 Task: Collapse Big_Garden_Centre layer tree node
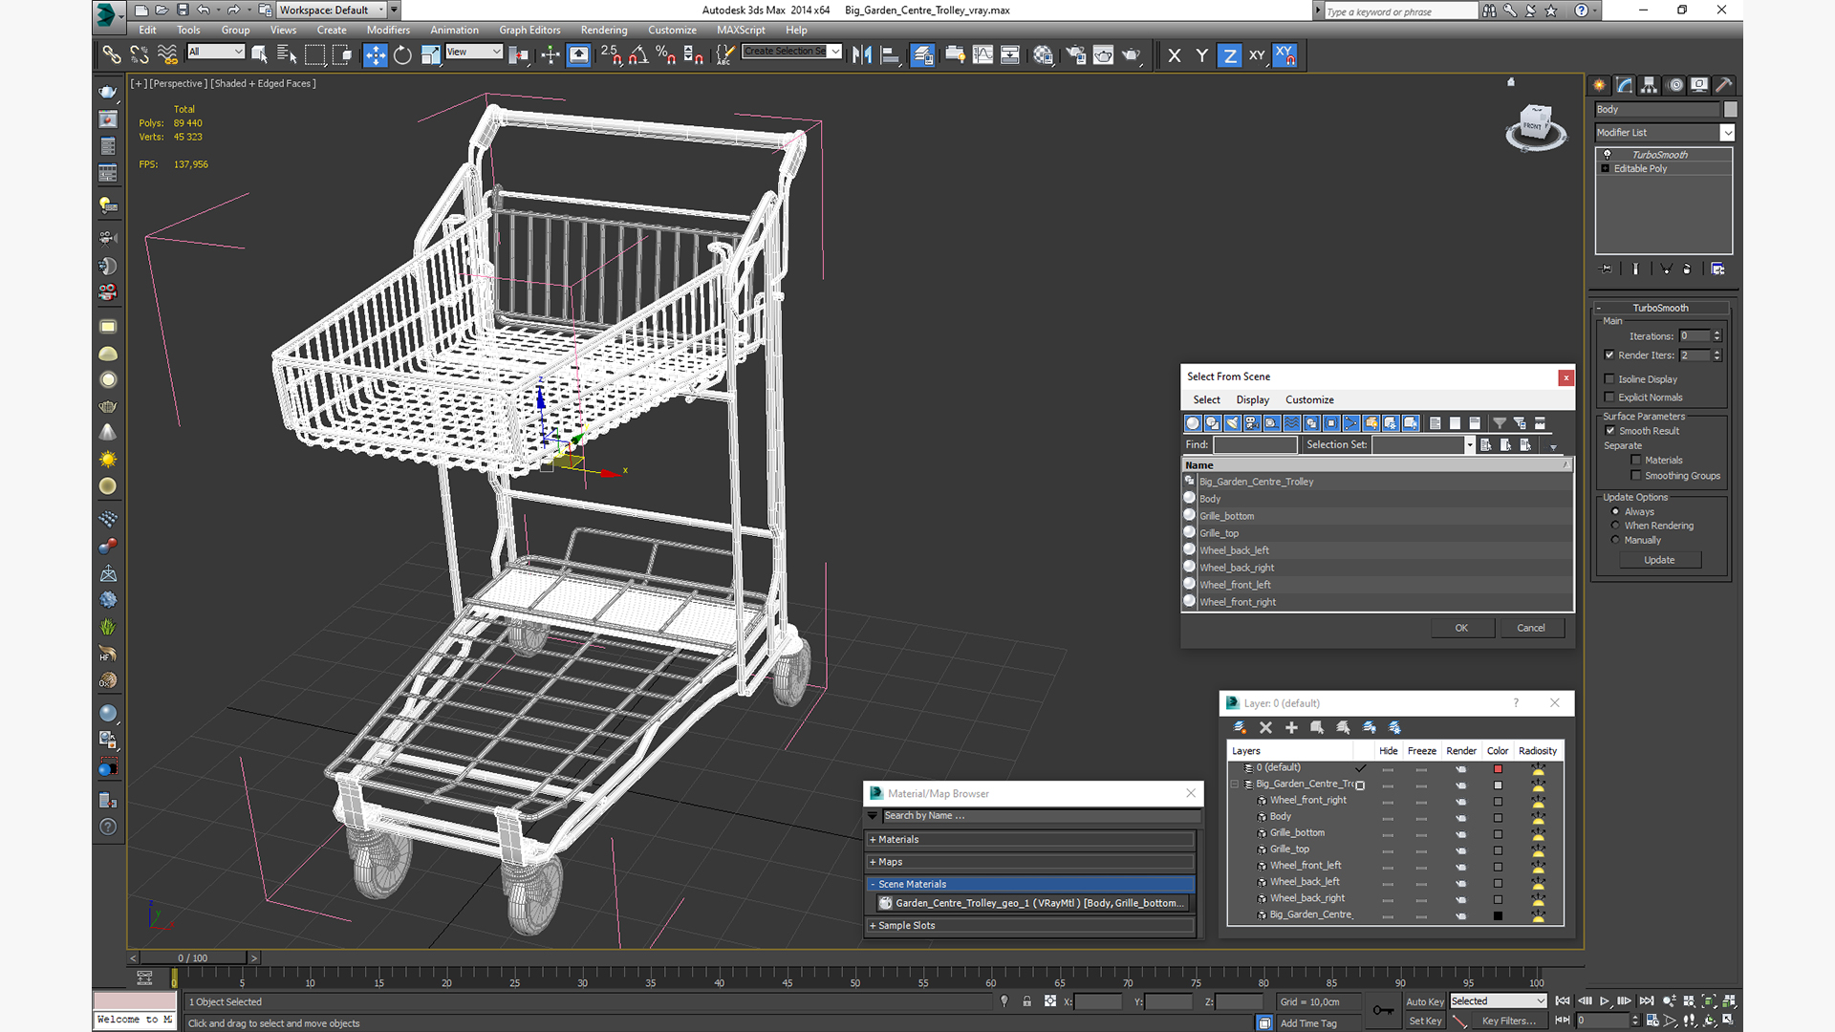click(x=1235, y=785)
